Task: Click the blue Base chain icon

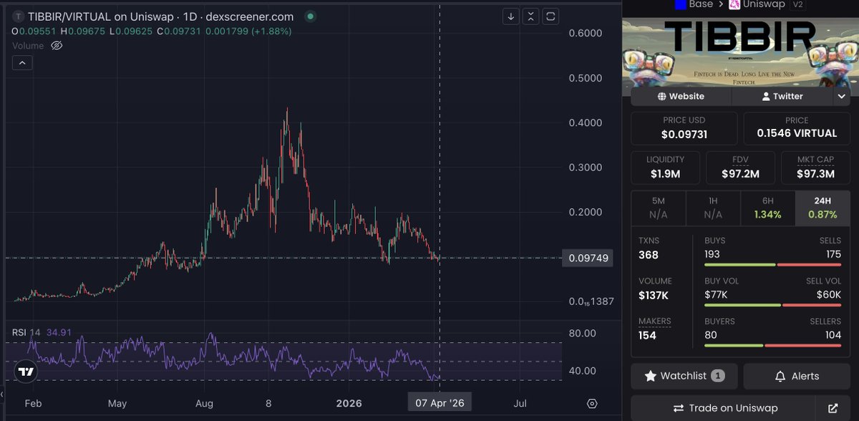Action: [x=681, y=4]
